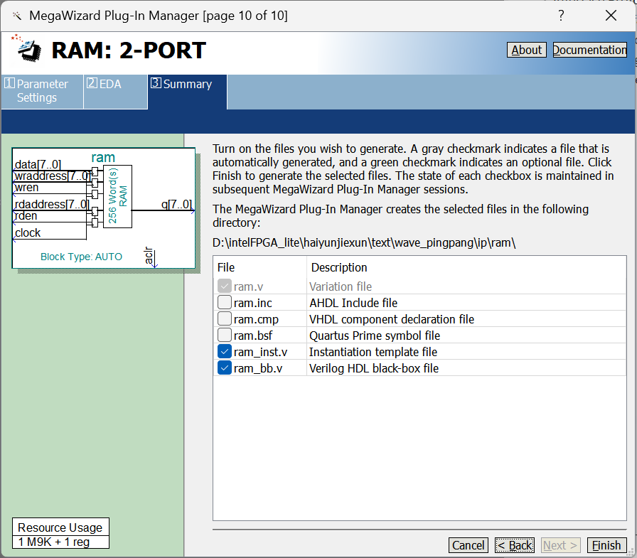The image size is (637, 558).
Task: Click Finish to generate files
Action: tap(606, 545)
